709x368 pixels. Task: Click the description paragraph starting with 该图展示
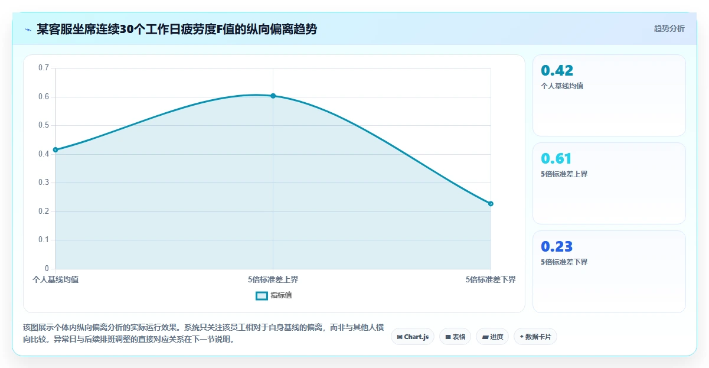coord(204,333)
